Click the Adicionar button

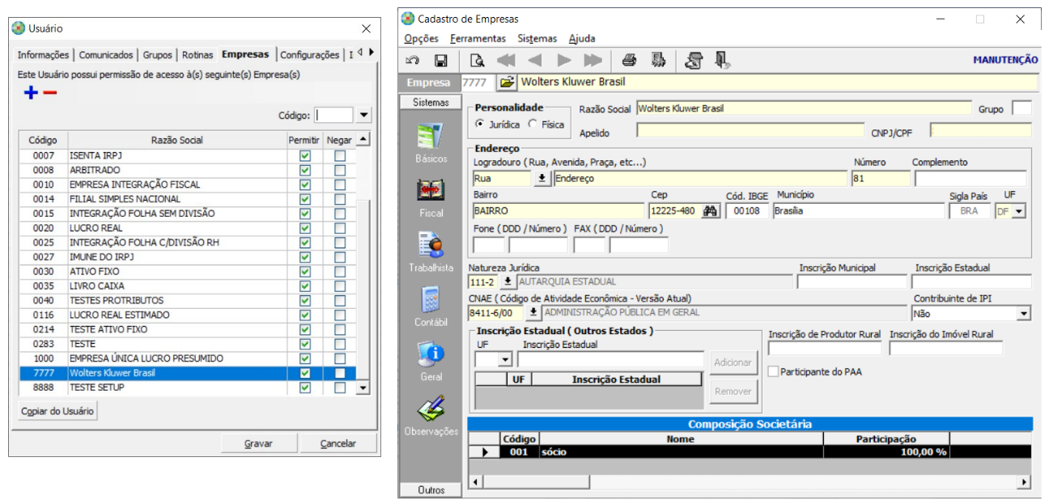pos(733,362)
